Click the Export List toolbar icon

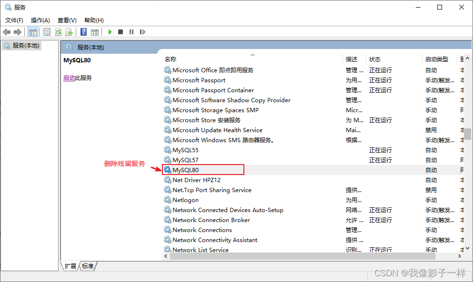click(x=69, y=32)
